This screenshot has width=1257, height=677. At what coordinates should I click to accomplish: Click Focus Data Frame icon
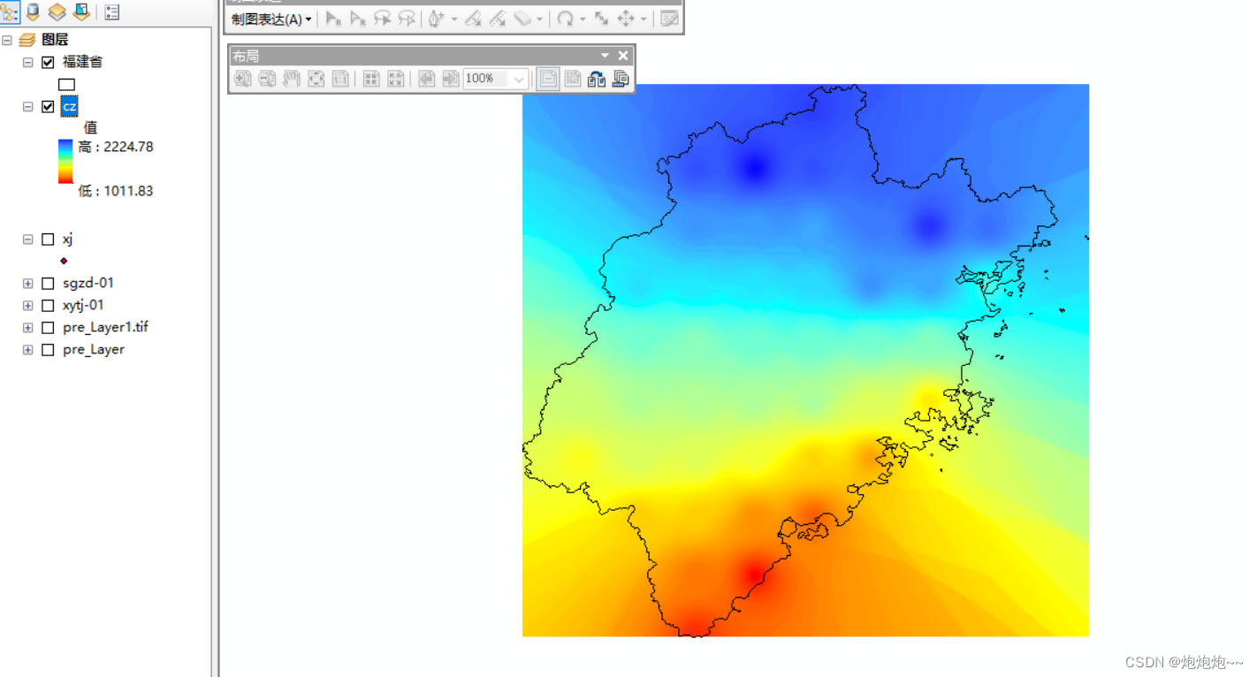click(573, 79)
